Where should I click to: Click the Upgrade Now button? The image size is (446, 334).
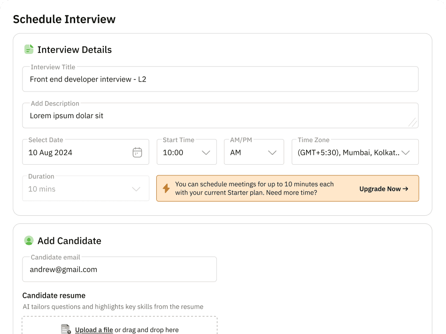tap(384, 189)
